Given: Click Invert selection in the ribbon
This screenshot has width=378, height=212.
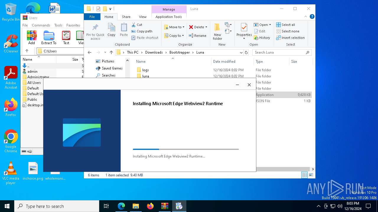Looking at the screenshot, I should click(x=290, y=38).
